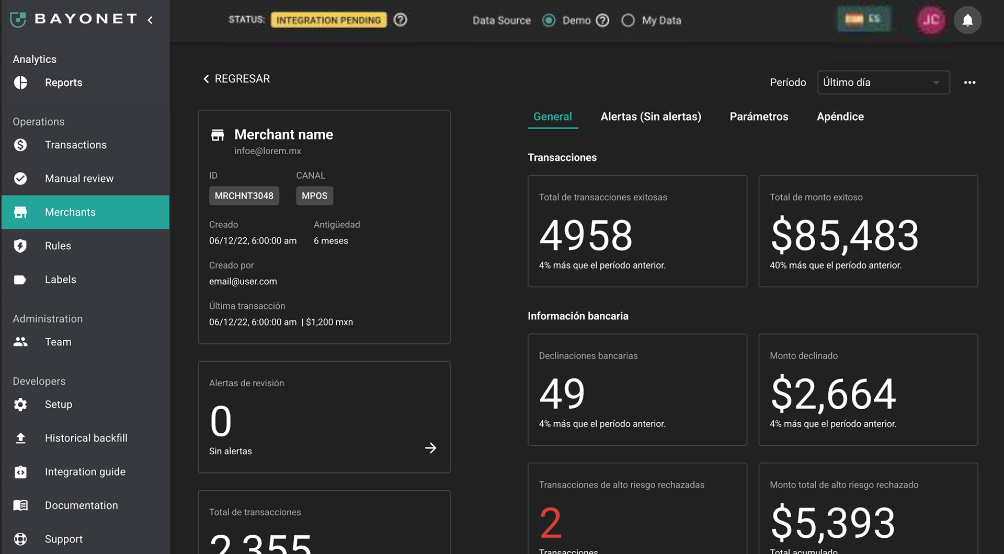The image size is (1004, 554).
Task: Click the Setup gear icon
Action: click(20, 405)
